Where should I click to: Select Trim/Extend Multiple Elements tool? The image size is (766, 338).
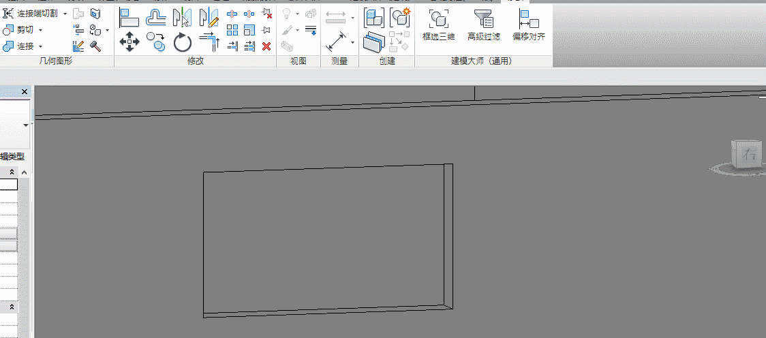(x=249, y=46)
